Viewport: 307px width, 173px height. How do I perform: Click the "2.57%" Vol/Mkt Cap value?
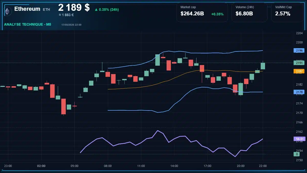pyautogui.click(x=283, y=14)
